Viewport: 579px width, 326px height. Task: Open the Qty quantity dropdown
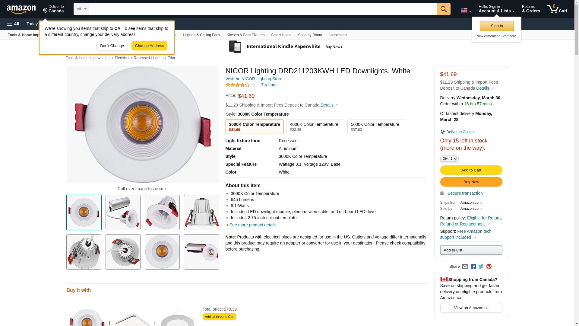click(x=449, y=158)
